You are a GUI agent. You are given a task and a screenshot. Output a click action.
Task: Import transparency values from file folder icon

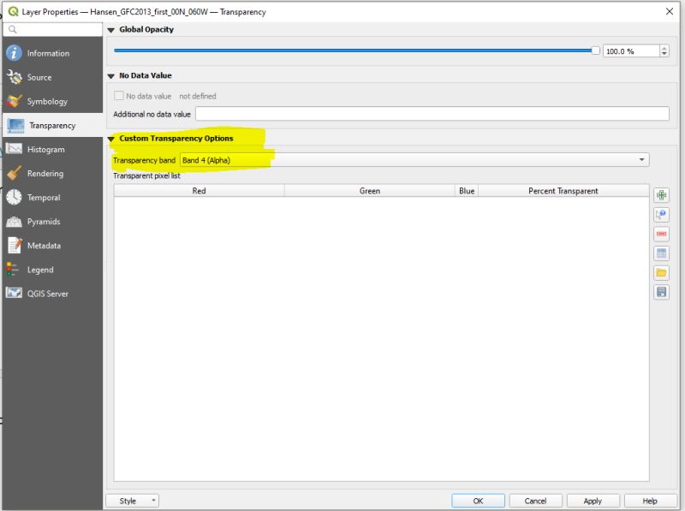tap(661, 272)
